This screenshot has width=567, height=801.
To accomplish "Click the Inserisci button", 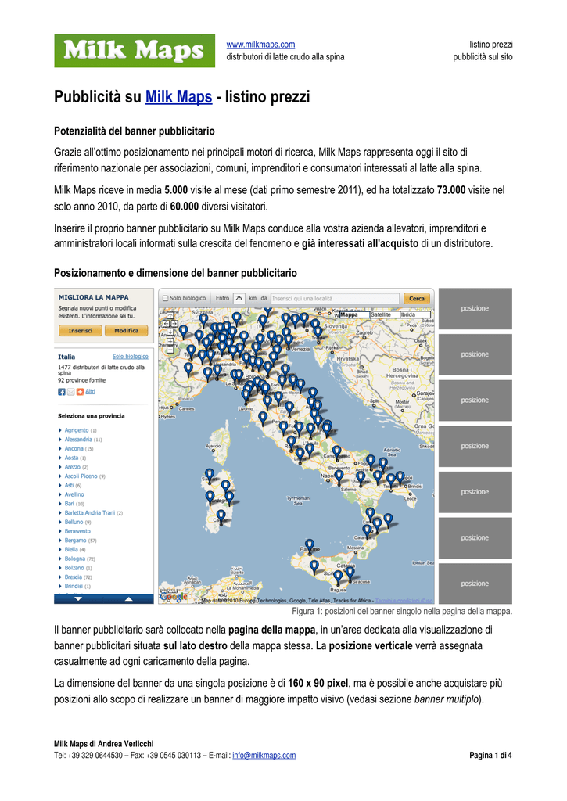I will [81, 331].
